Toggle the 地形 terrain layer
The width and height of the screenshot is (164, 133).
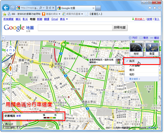pyautogui.click(x=142, y=74)
